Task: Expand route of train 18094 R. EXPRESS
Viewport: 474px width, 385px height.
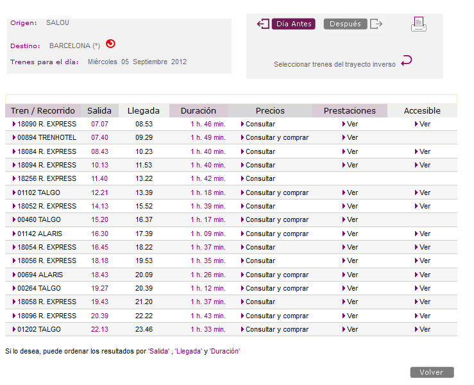Action: (44, 165)
